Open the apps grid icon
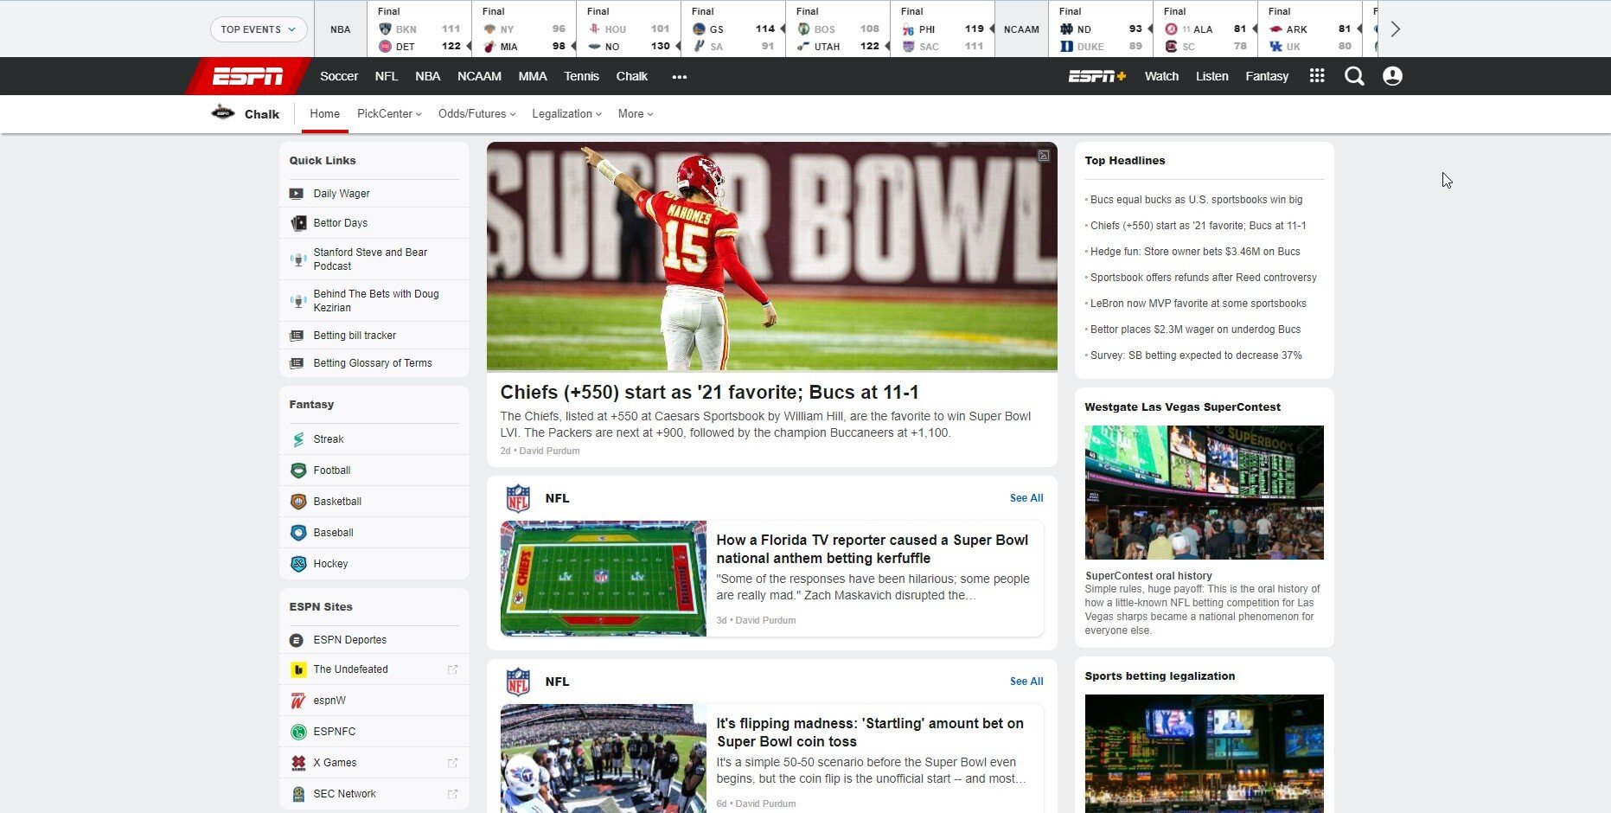This screenshot has width=1611, height=813. coord(1317,76)
